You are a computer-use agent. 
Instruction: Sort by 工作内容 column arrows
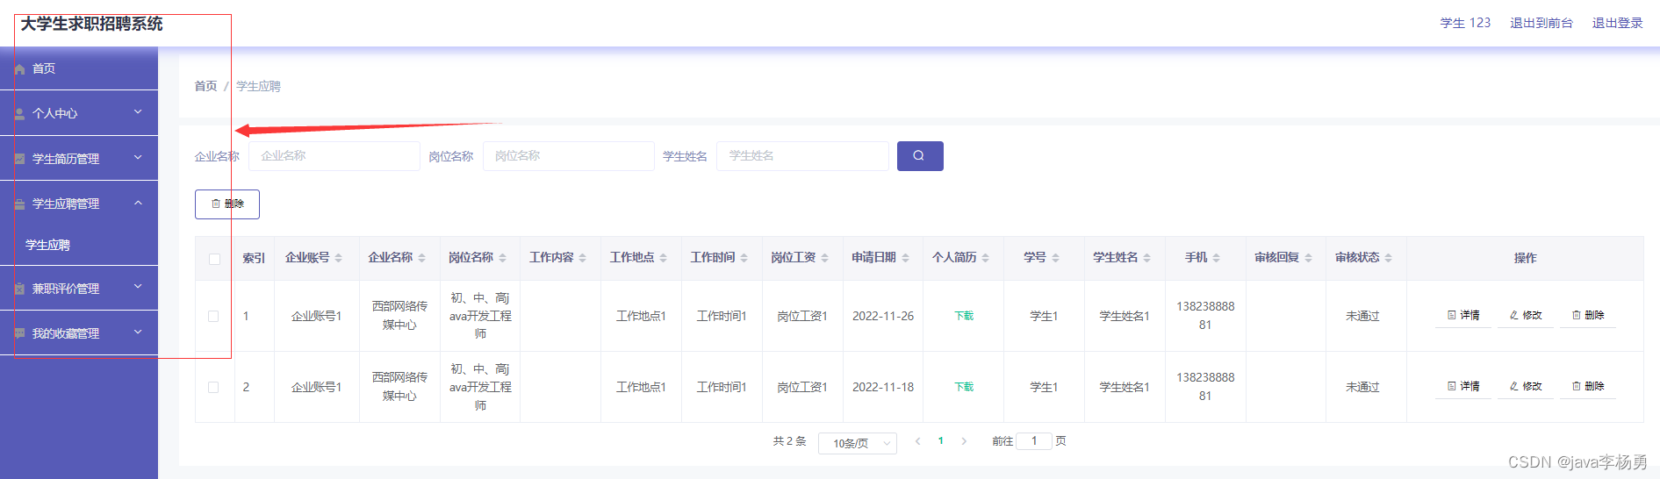582,258
